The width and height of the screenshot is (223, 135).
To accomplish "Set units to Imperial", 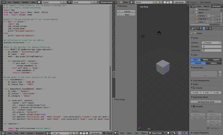I will tap(216, 60).
